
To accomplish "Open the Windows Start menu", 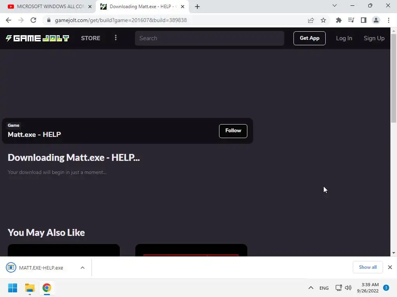I will tap(13, 288).
